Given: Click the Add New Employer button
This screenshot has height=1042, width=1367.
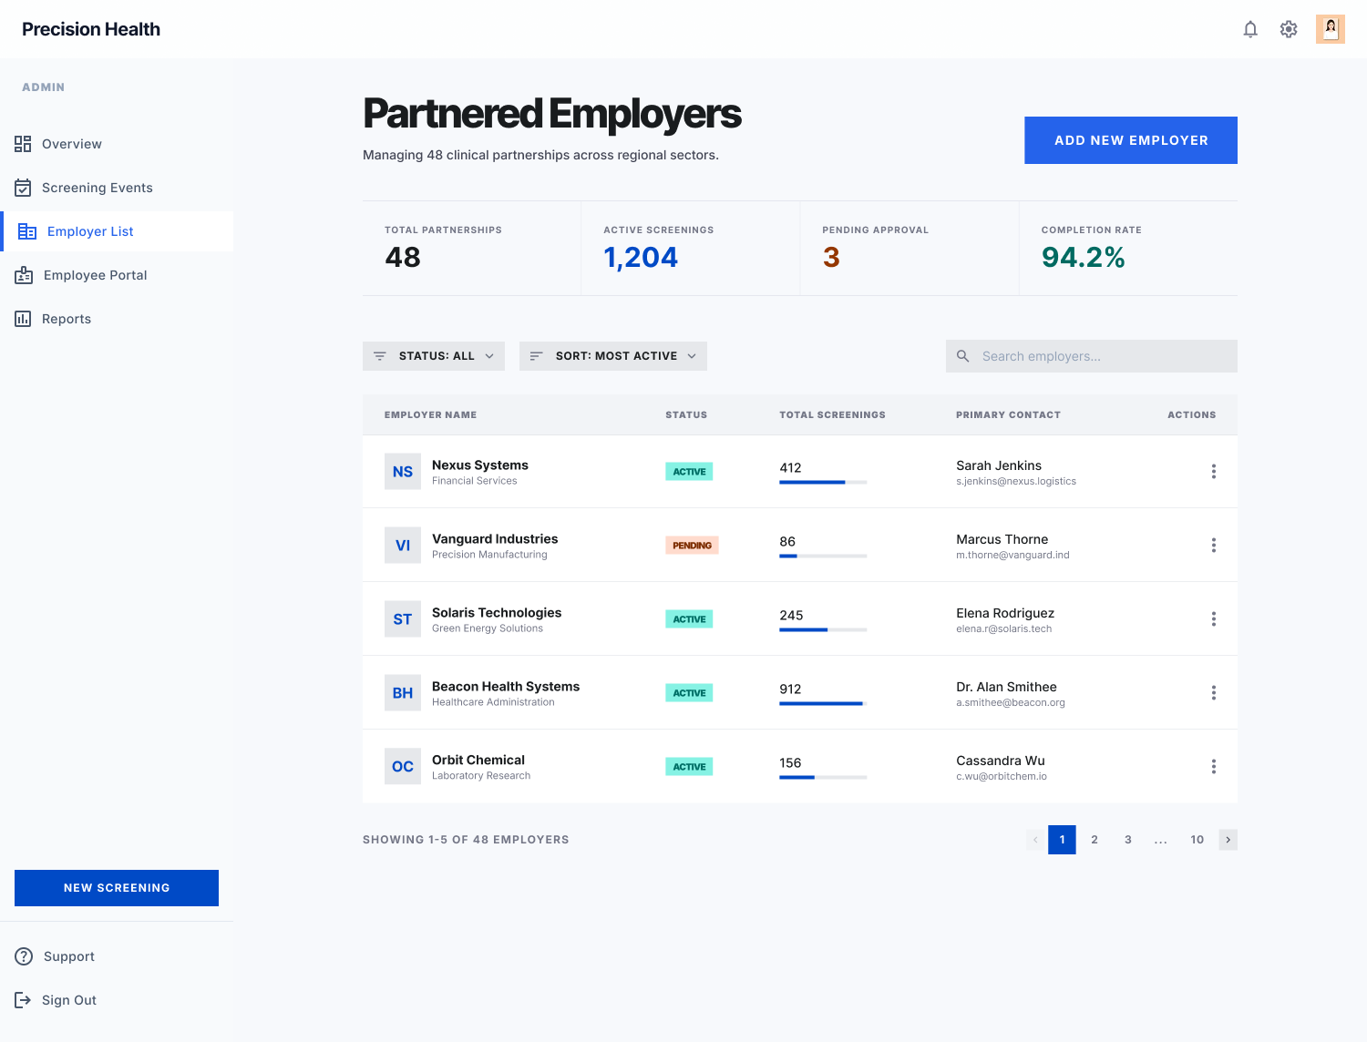Looking at the screenshot, I should [x=1131, y=140].
